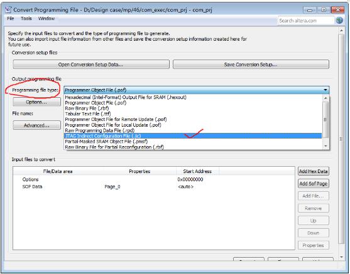Collapse the Programming file type dropdown arrow
Image resolution: width=350 pixels, height=274 pixels.
click(325, 90)
